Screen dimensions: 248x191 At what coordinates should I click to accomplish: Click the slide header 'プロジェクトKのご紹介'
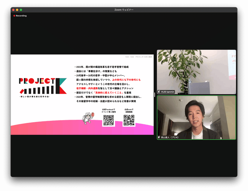[144, 57]
